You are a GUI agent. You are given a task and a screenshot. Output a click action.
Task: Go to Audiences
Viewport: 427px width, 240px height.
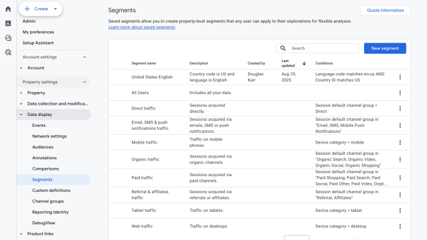(43, 147)
